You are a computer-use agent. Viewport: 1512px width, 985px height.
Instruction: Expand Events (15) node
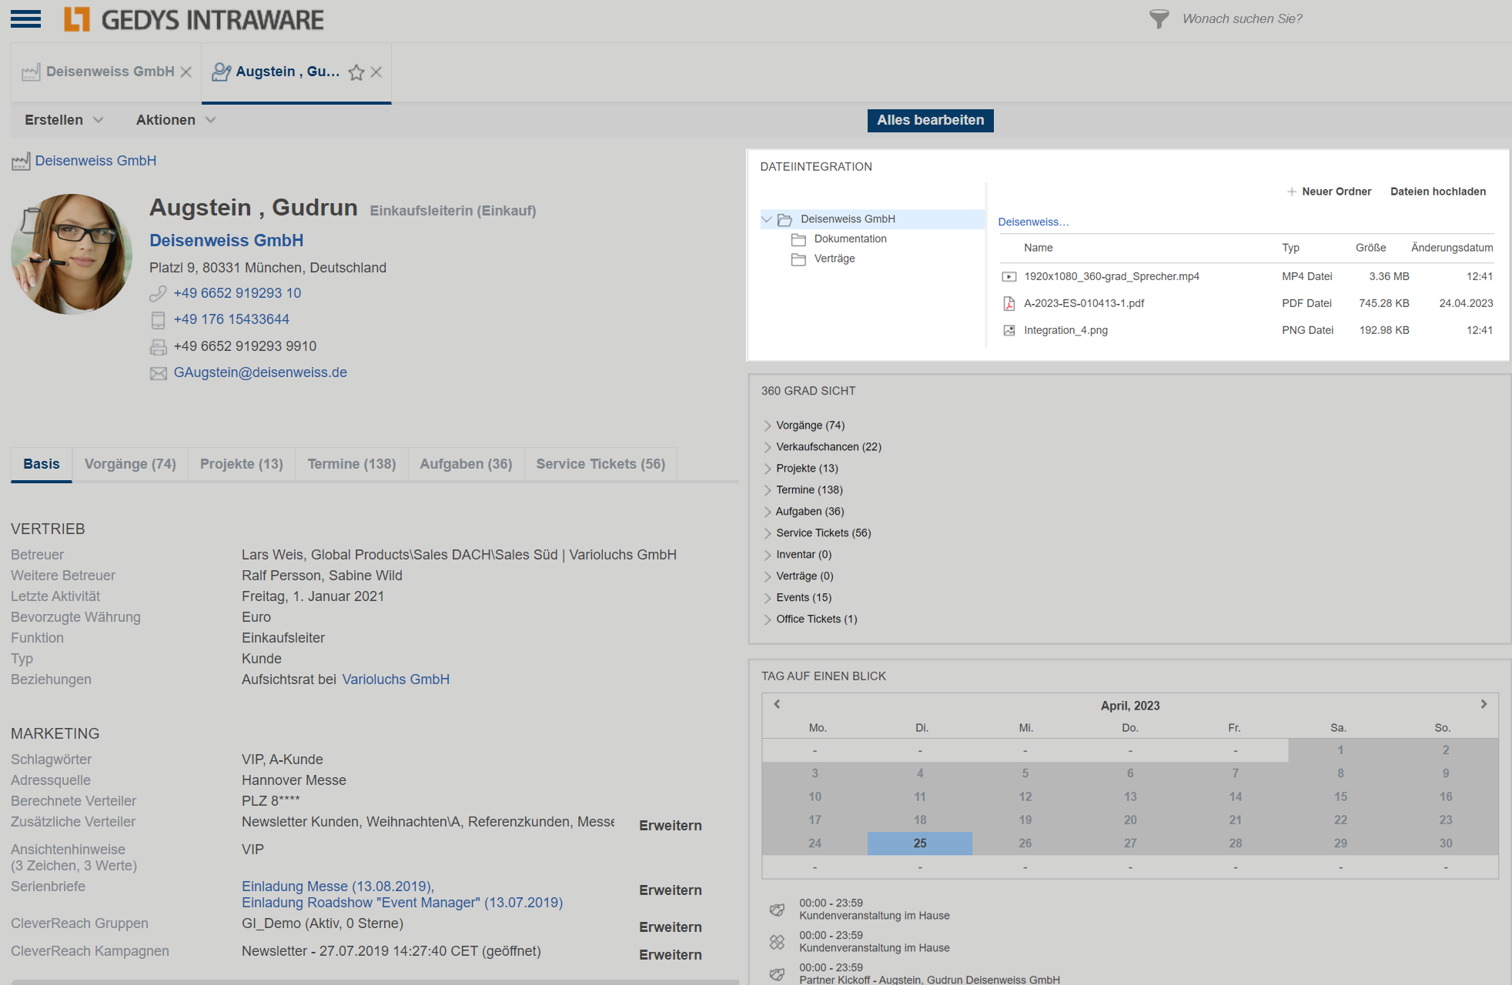click(768, 598)
